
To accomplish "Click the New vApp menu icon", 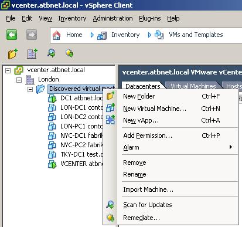I will 110,120.
